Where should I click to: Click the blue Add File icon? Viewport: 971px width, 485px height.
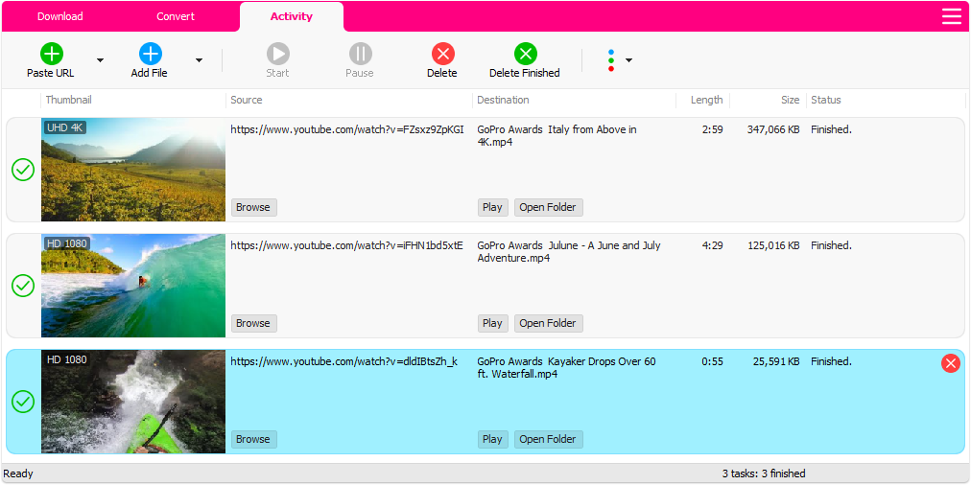[151, 54]
